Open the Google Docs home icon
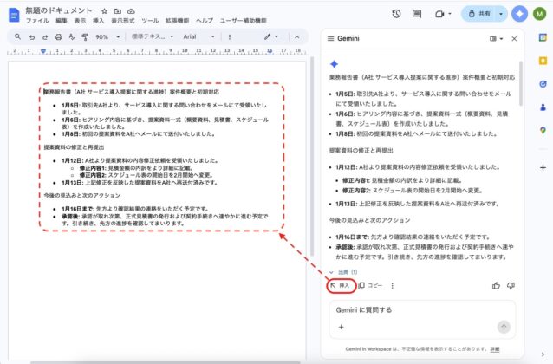The width and height of the screenshot is (553, 364). (x=14, y=15)
